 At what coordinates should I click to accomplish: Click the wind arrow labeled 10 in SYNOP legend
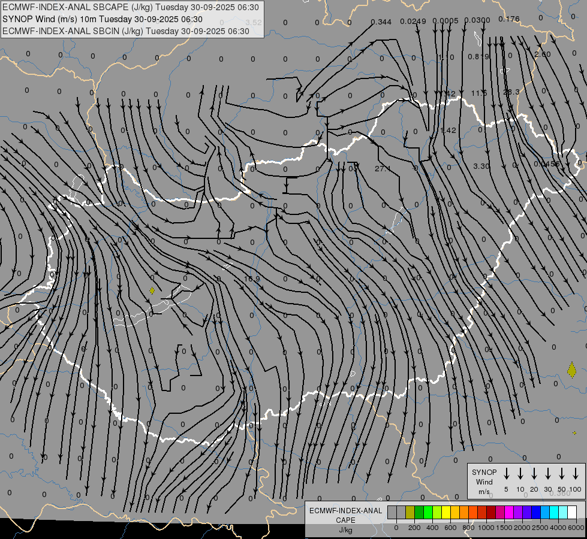tap(520, 474)
